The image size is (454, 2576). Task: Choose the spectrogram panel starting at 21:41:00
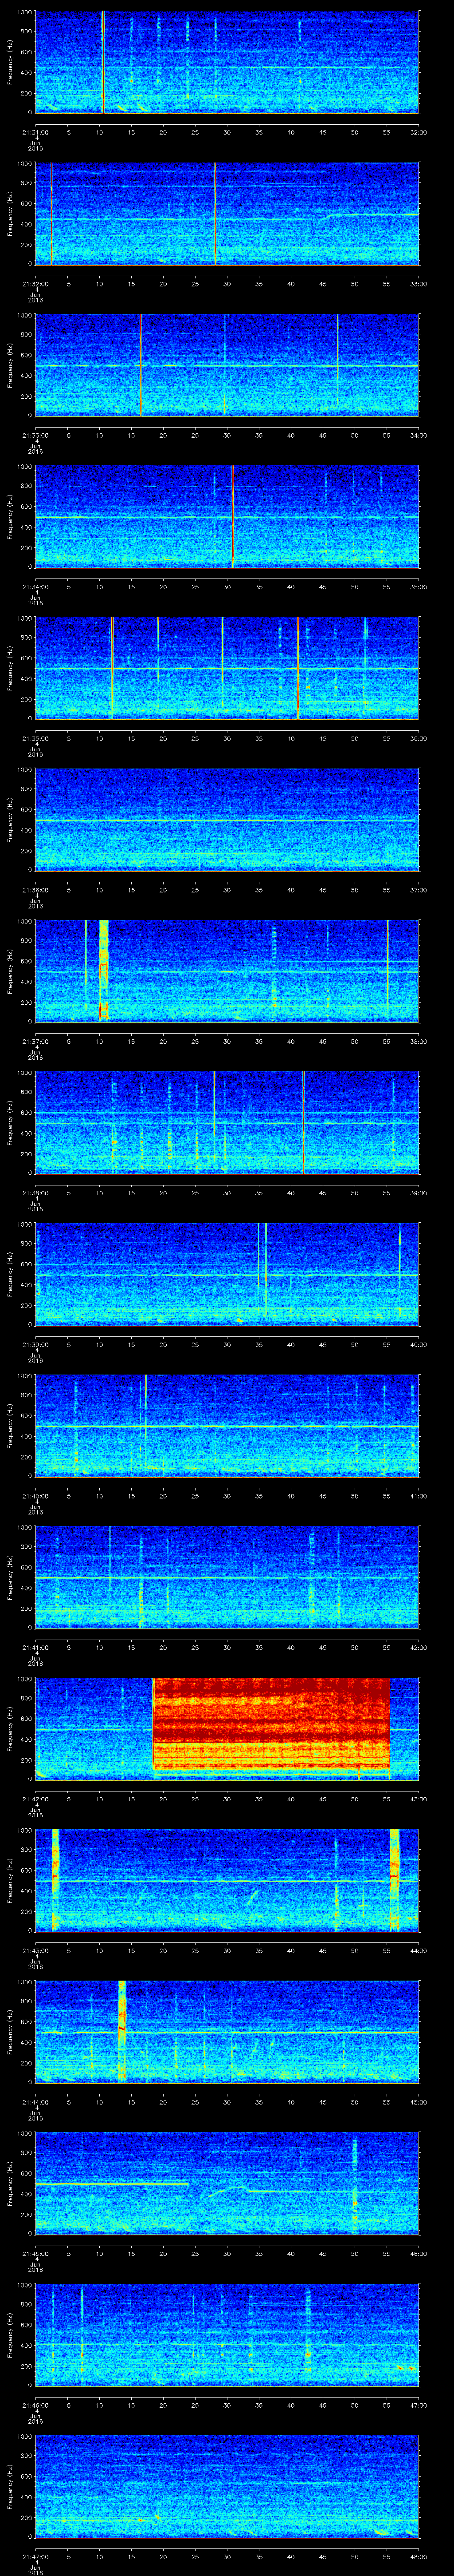pos(227,1576)
